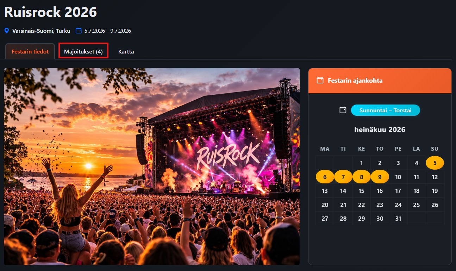
Task: Click the heinäkuu 2026 month heading
Action: click(380, 130)
